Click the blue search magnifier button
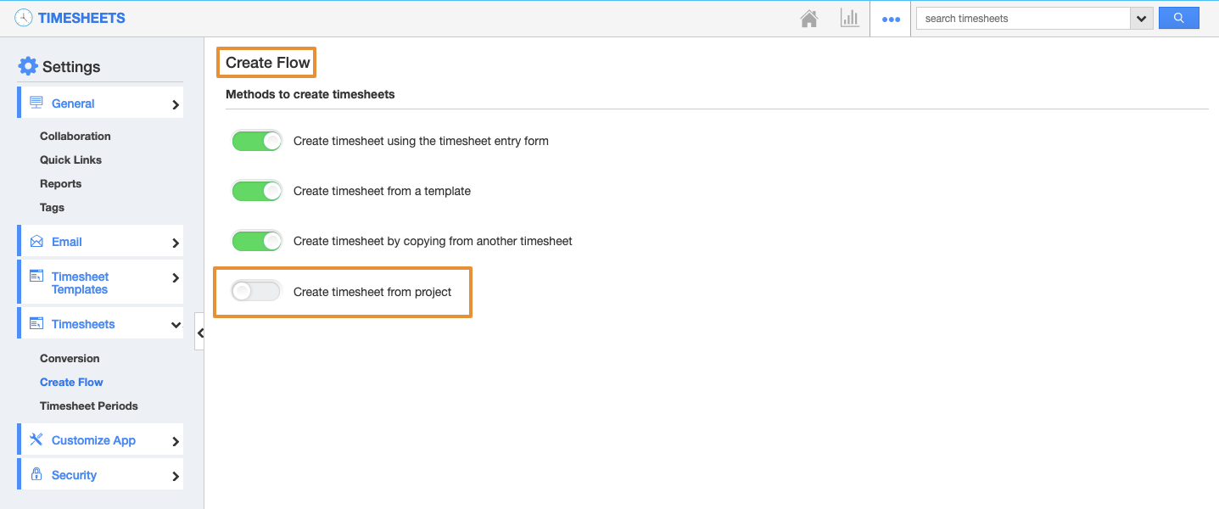The height and width of the screenshot is (509, 1219). click(x=1178, y=18)
